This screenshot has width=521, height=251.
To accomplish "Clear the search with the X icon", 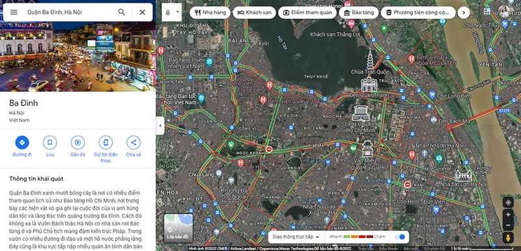I will click(142, 12).
